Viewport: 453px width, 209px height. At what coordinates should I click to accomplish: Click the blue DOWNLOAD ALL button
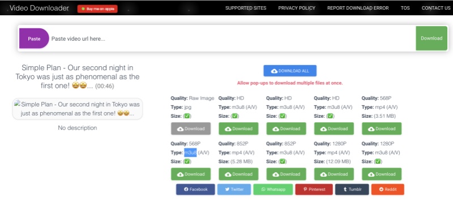click(290, 71)
